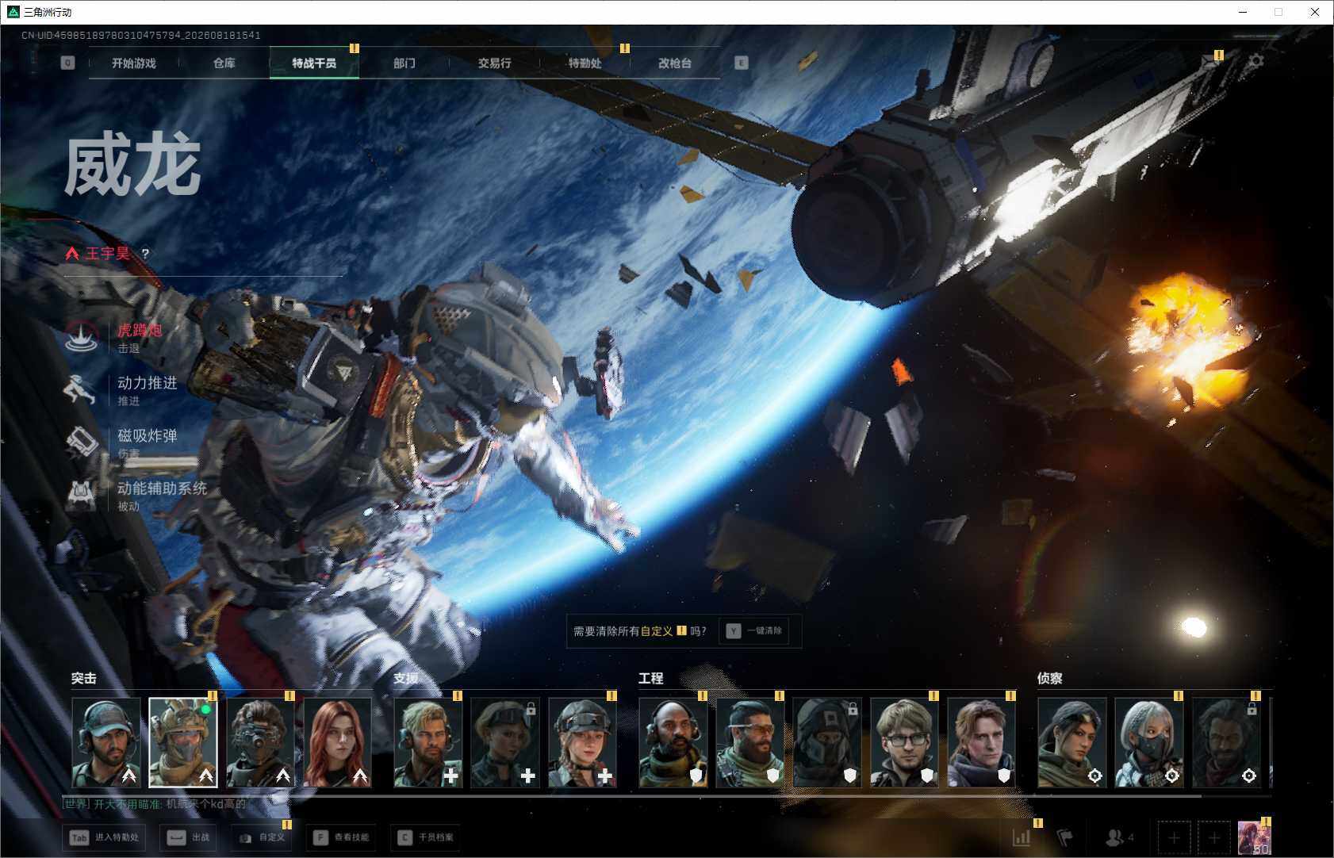Screen dimensions: 1334x858
Task: Open the 部门 tab
Action: pyautogui.click(x=404, y=63)
